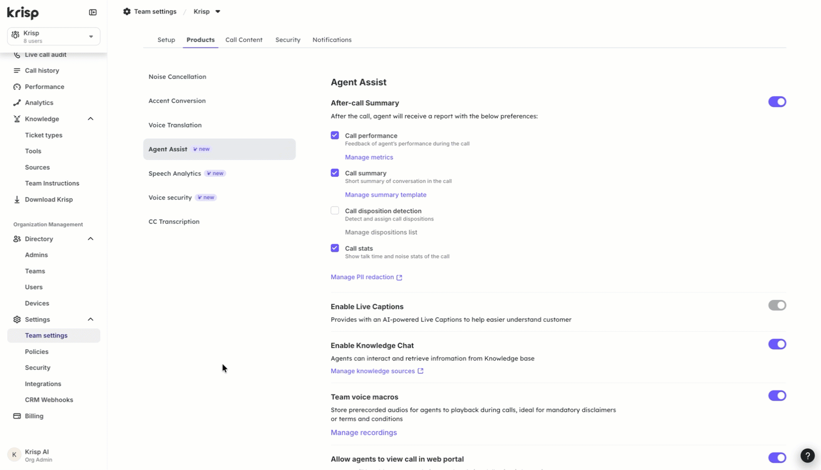Collapse the Knowledge section chevron
Screen dimensions: 821x470
point(91,119)
